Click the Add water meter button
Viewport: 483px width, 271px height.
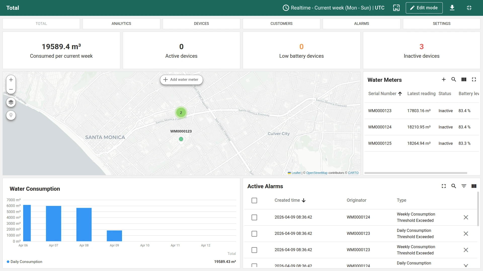[181, 80]
